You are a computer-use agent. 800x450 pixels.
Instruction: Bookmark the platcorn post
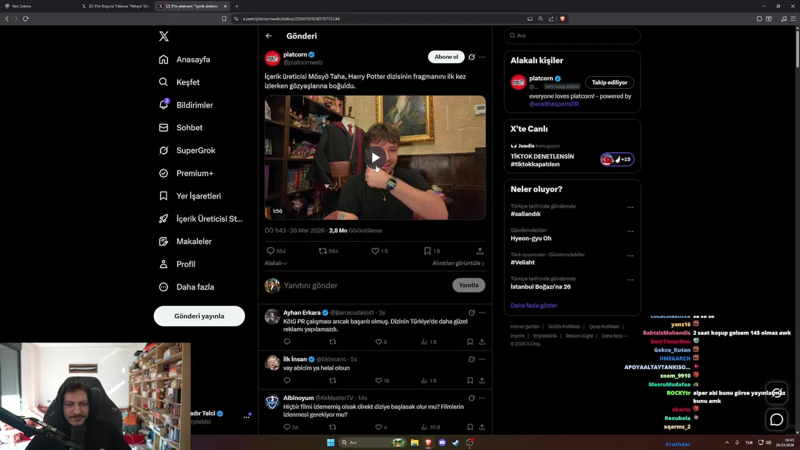click(427, 251)
